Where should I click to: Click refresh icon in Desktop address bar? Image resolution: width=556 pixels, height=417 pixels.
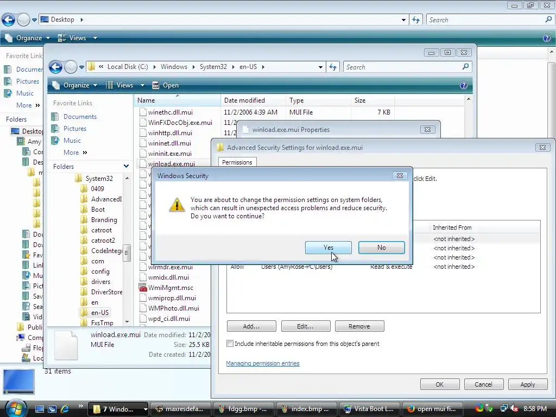(416, 20)
